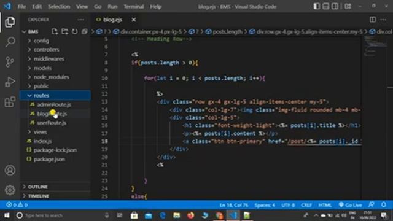The height and width of the screenshot is (221, 393).
Task: Toggle bottom panel layout button
Action: coord(325,6)
